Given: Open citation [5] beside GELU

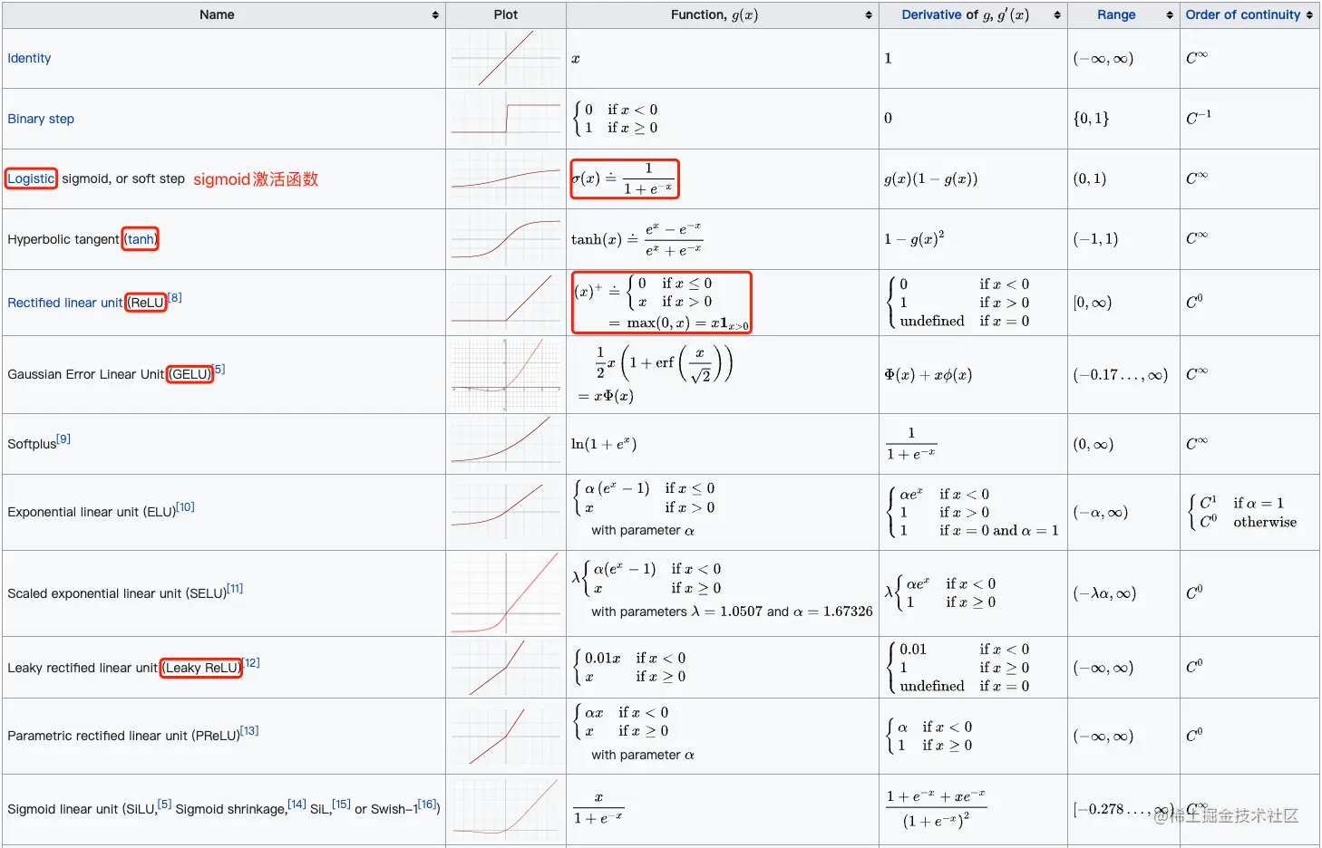Looking at the screenshot, I should coord(219,369).
